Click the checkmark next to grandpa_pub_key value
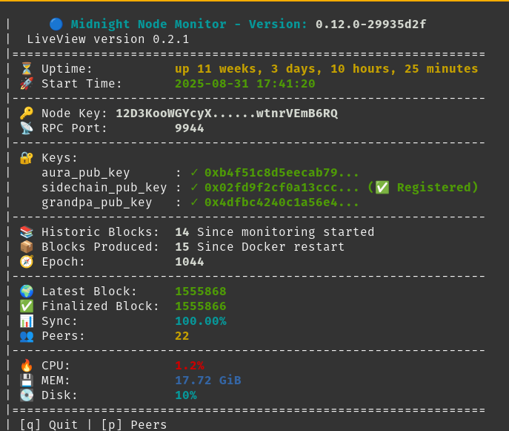Screen dimensions: 509x431 194,203
